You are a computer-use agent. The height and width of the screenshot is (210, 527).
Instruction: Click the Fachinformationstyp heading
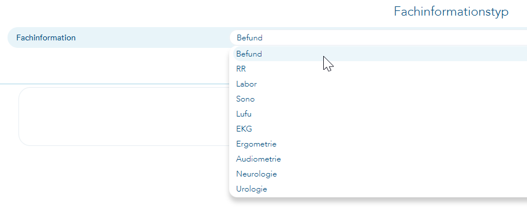(451, 12)
